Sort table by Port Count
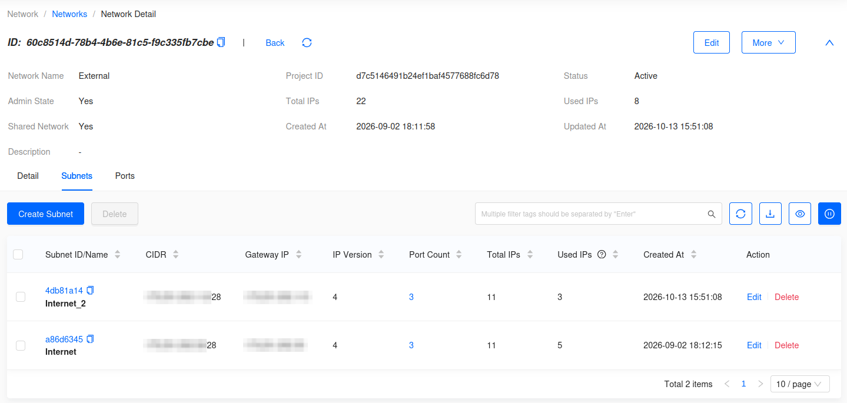This screenshot has height=403, width=847. [x=459, y=255]
